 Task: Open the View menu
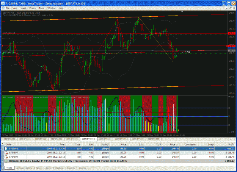coord(15,8)
